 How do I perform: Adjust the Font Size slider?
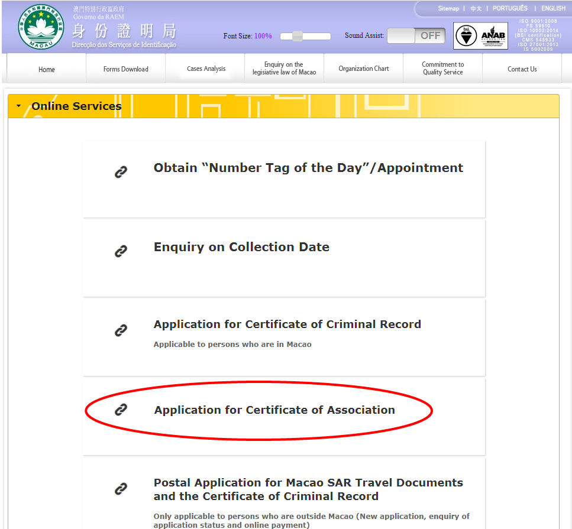[x=298, y=36]
